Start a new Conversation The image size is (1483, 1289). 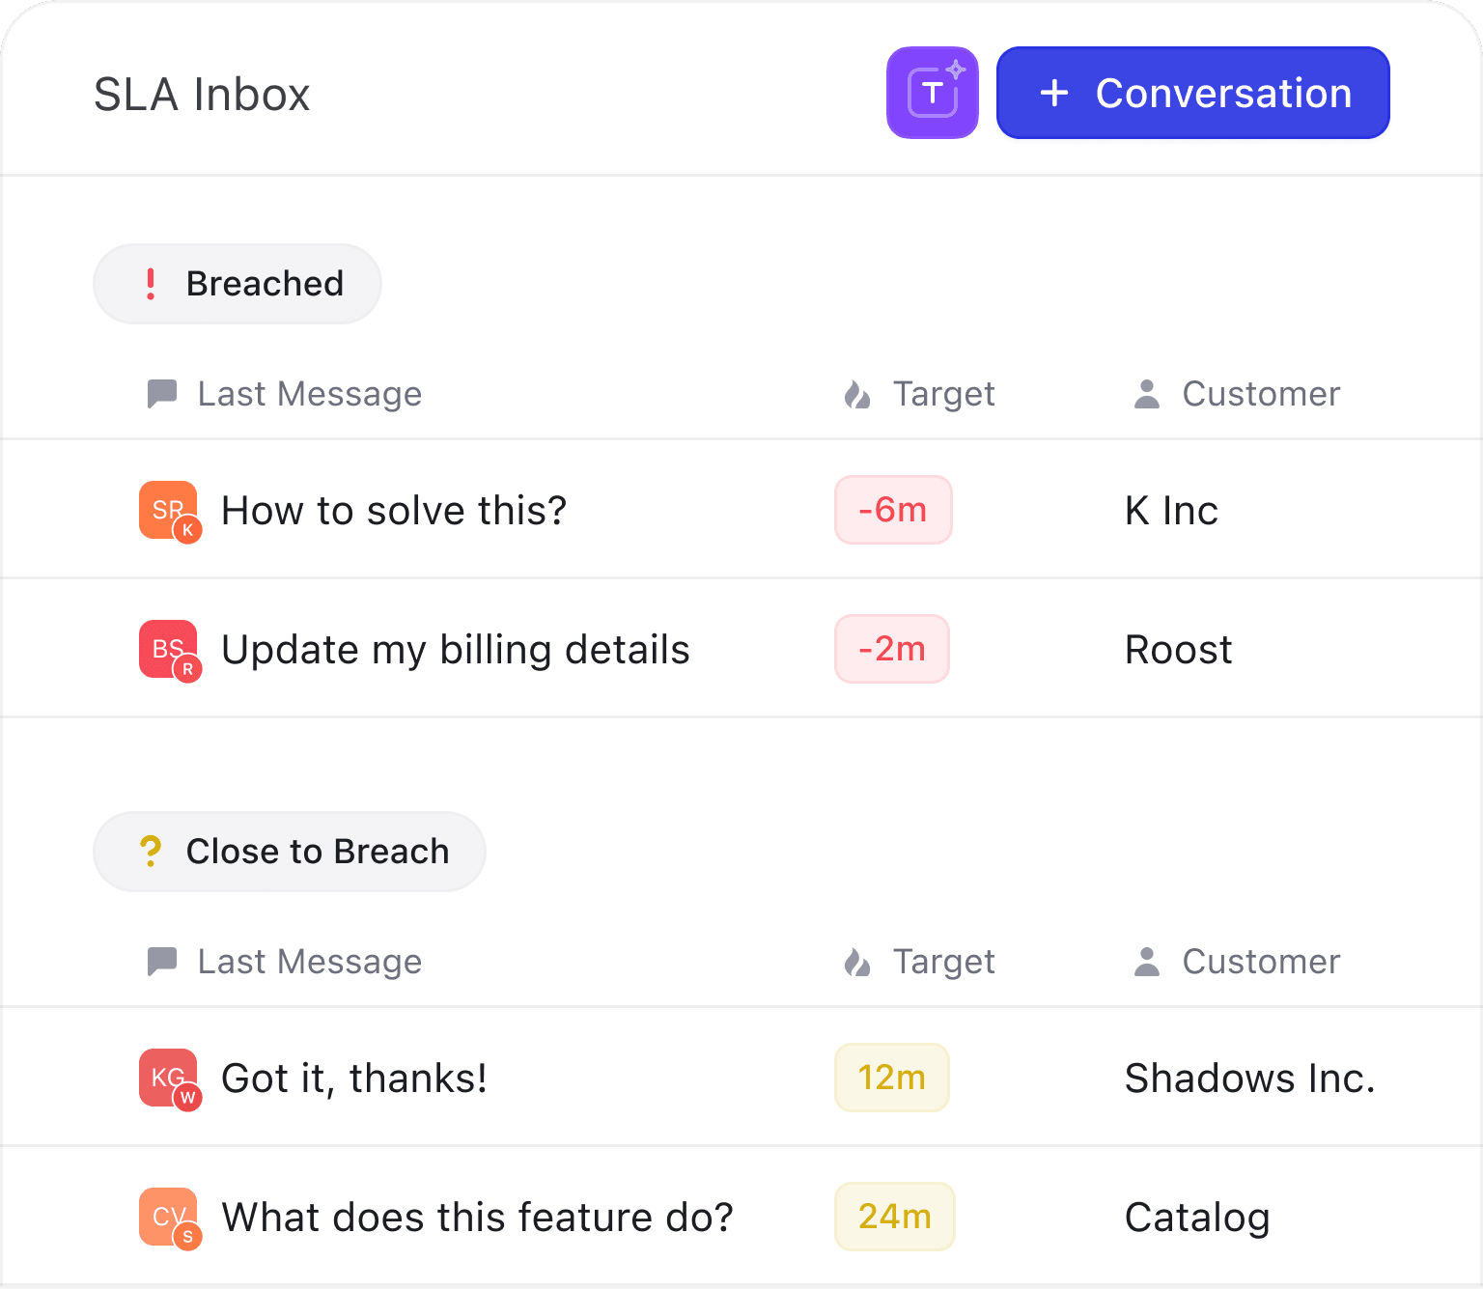tap(1192, 93)
